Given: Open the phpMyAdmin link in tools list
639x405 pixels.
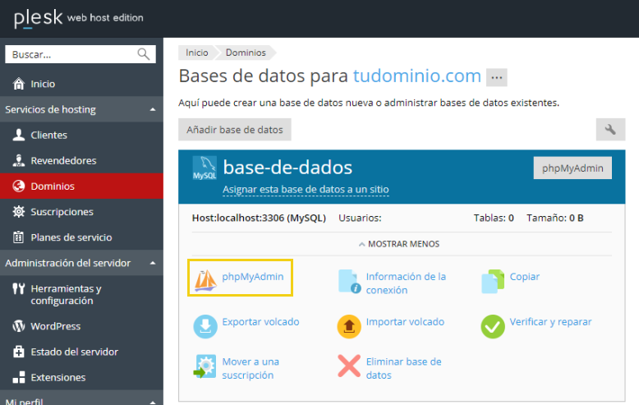Looking at the screenshot, I should click(253, 277).
